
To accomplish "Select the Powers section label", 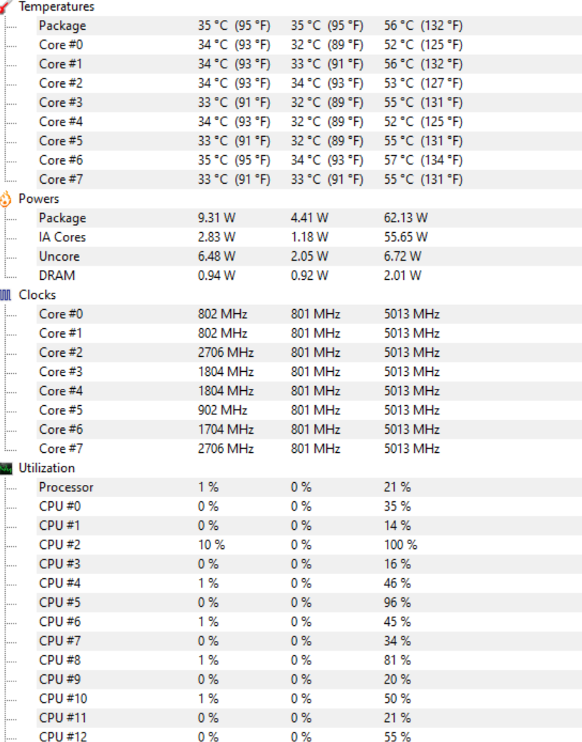I will pyautogui.click(x=39, y=199).
